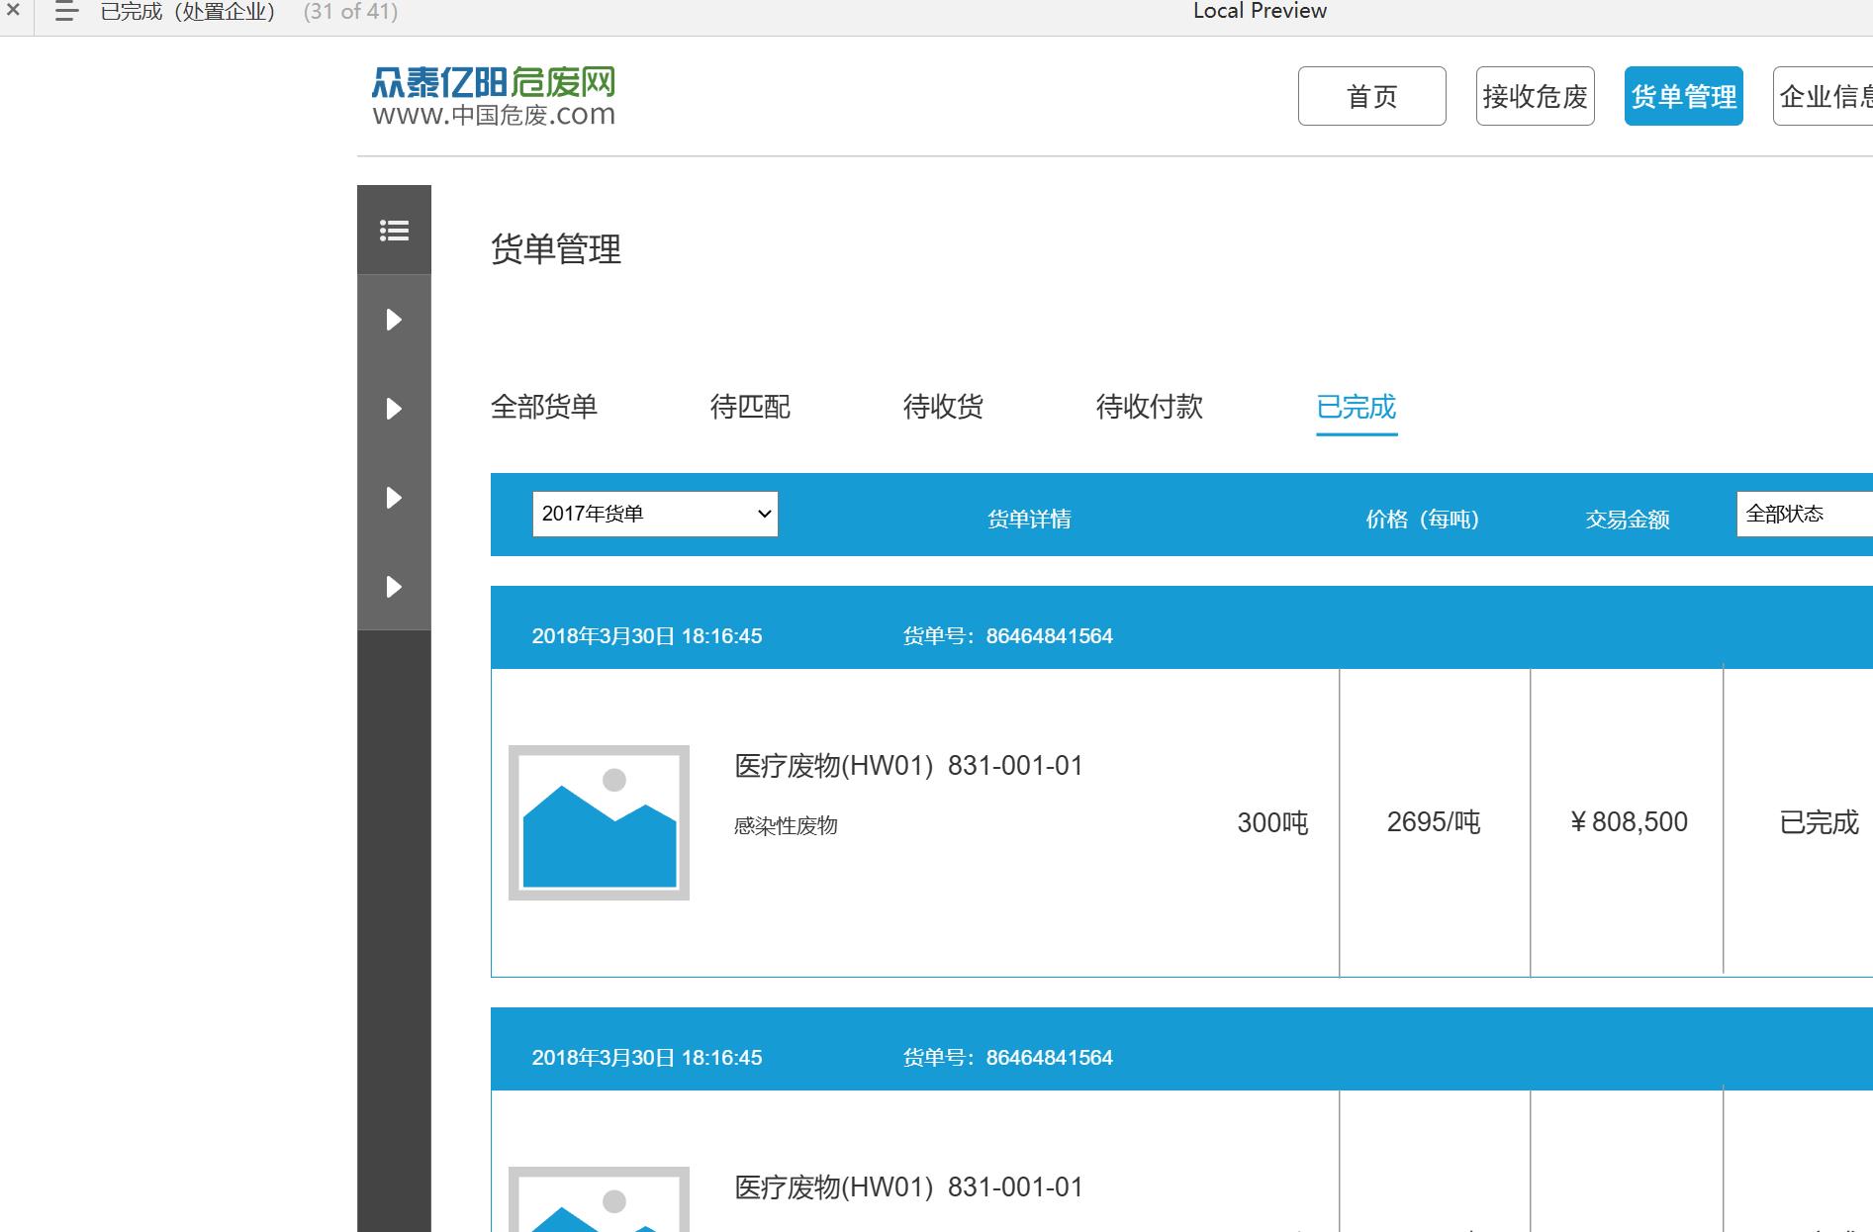Click the 货单管理 page heading
The image size is (1873, 1232).
tap(556, 249)
